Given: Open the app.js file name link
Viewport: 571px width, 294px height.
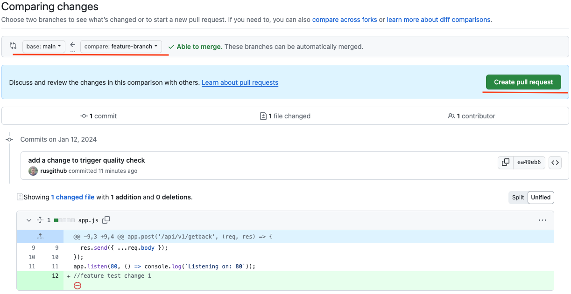Looking at the screenshot, I should 88,220.
